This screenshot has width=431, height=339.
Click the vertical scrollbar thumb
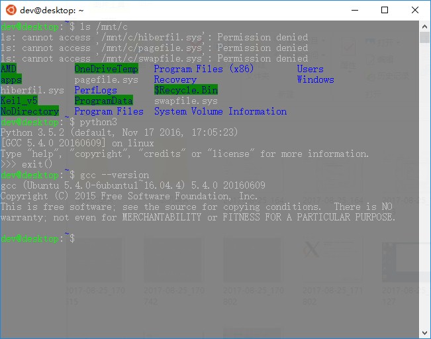tap(425, 37)
